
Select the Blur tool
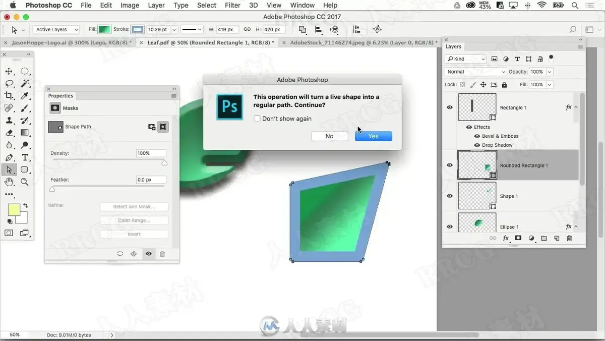pos(9,145)
